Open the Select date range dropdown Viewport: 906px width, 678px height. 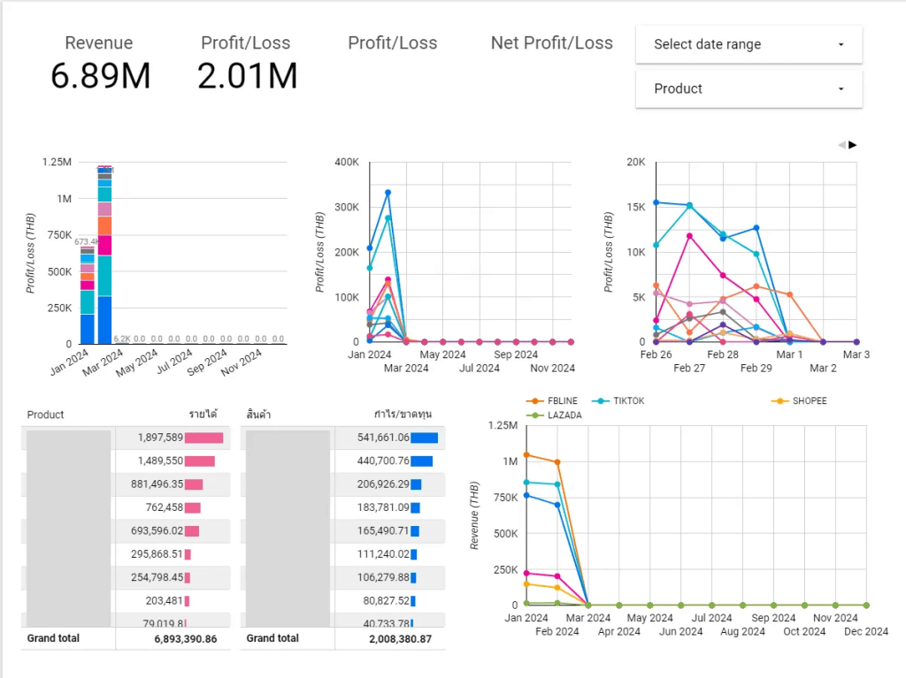(x=748, y=44)
